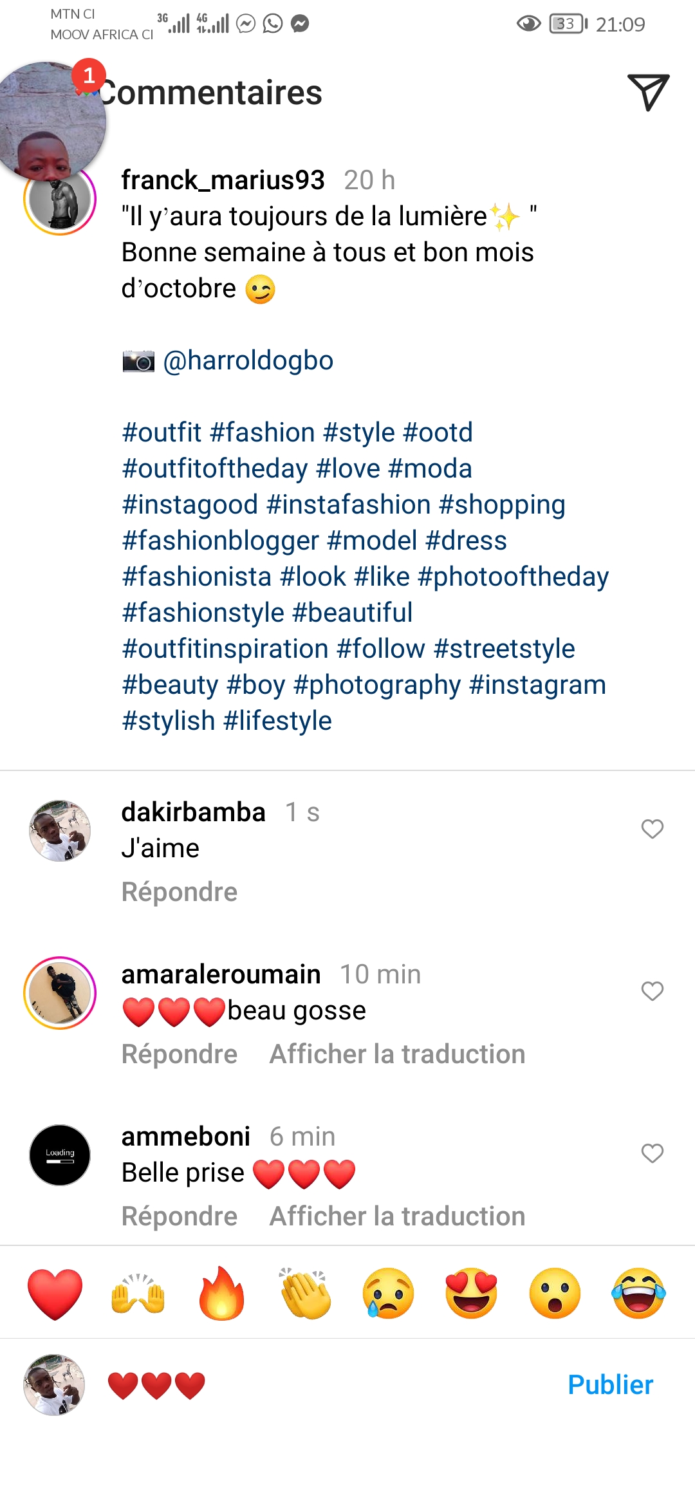Like ammeboni's comment

pyautogui.click(x=652, y=1153)
